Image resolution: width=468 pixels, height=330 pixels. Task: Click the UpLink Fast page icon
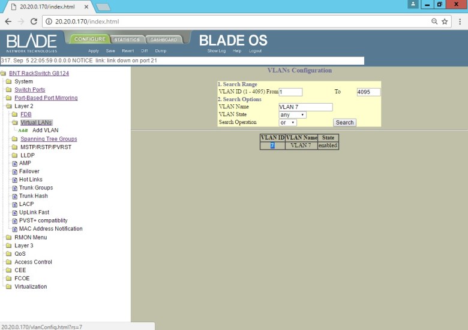[x=14, y=213]
